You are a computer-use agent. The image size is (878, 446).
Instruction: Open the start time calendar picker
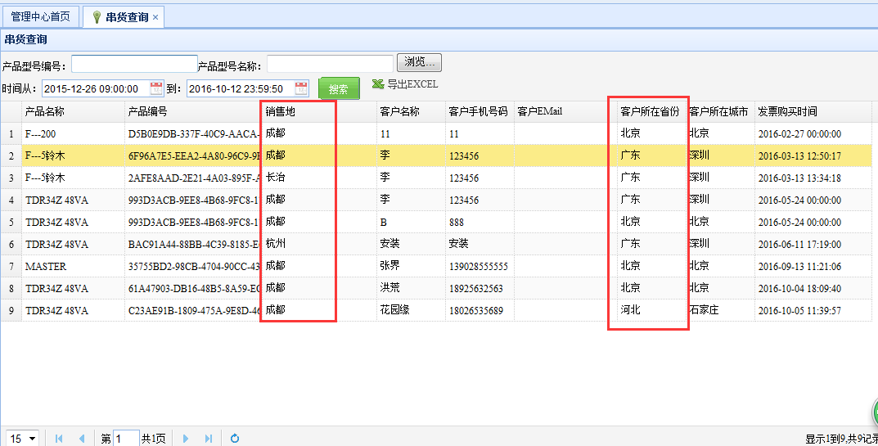156,88
